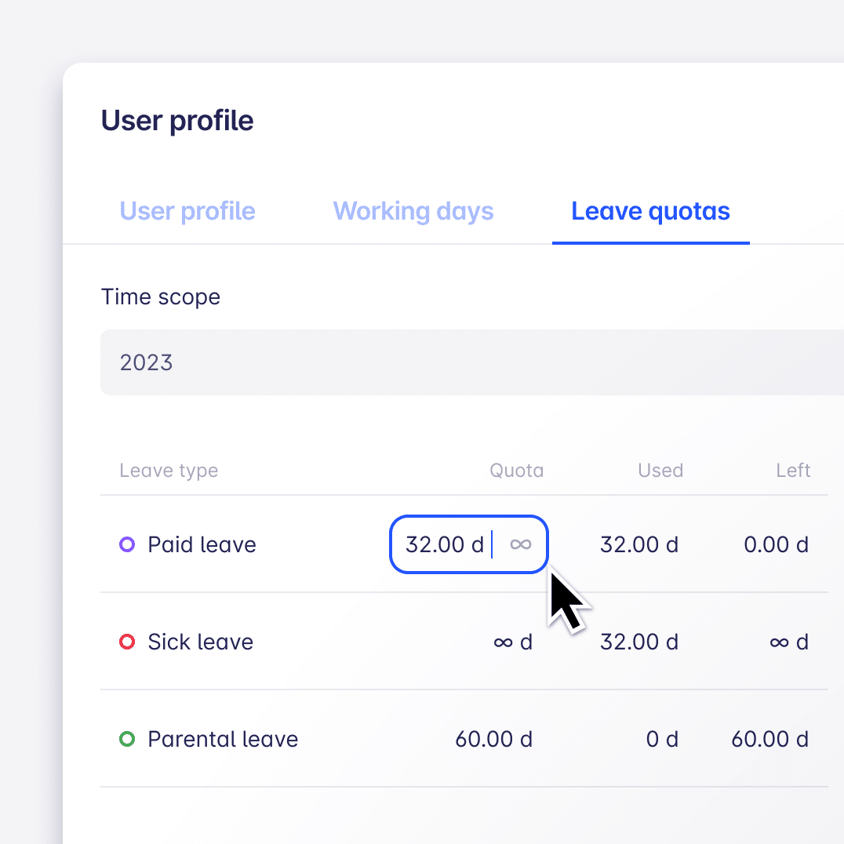Click the Sick leave quota value
The image size is (844, 844).
point(513,642)
